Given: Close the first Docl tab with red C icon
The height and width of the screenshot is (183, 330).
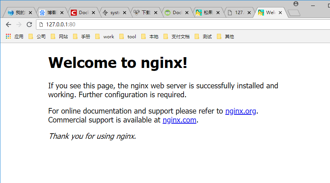Looking at the screenshot, I should tap(93, 13).
